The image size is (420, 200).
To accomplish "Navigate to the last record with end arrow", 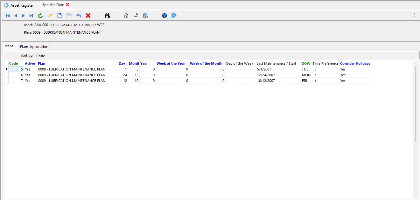I will click(31, 15).
